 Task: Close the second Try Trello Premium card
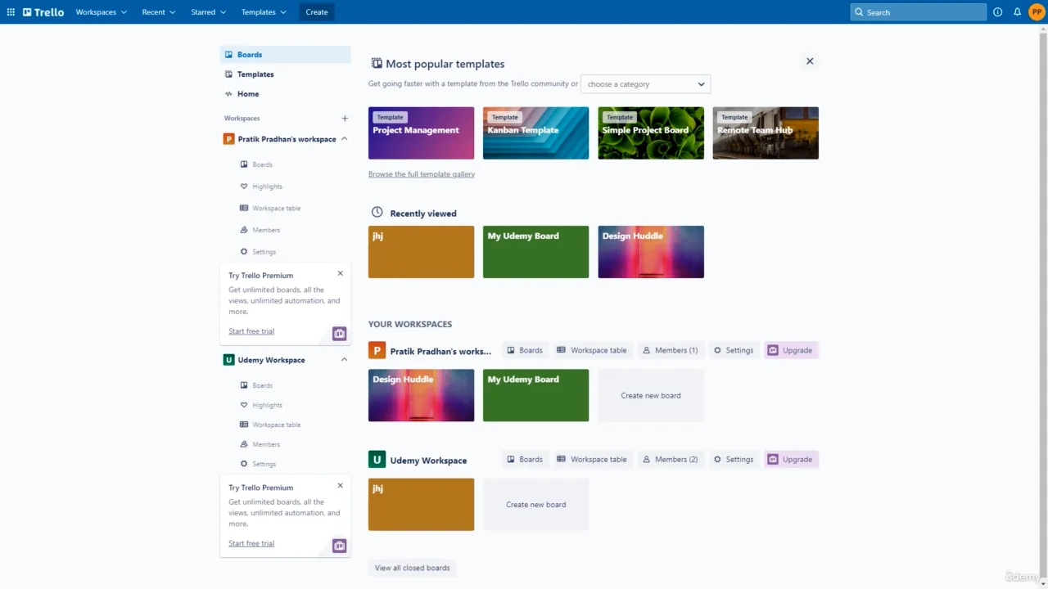click(x=341, y=485)
